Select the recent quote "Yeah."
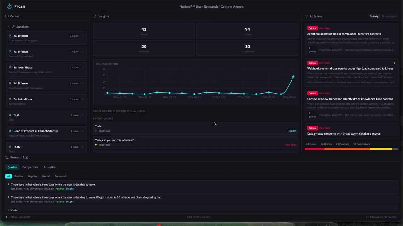The width and height of the screenshot is (403, 226). (196, 128)
